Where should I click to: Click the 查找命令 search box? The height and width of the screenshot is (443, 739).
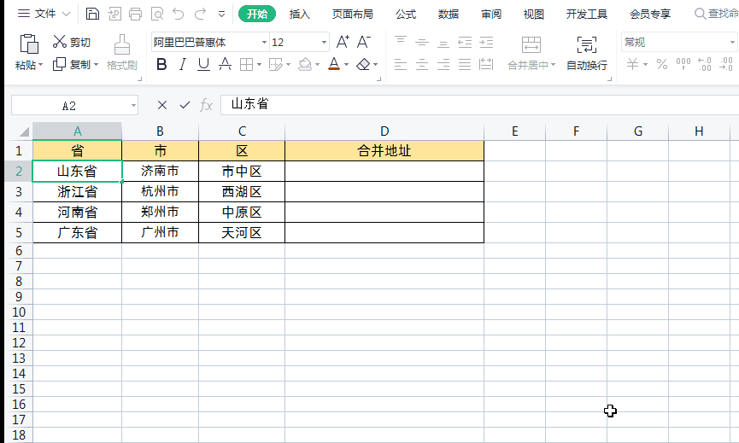click(717, 14)
